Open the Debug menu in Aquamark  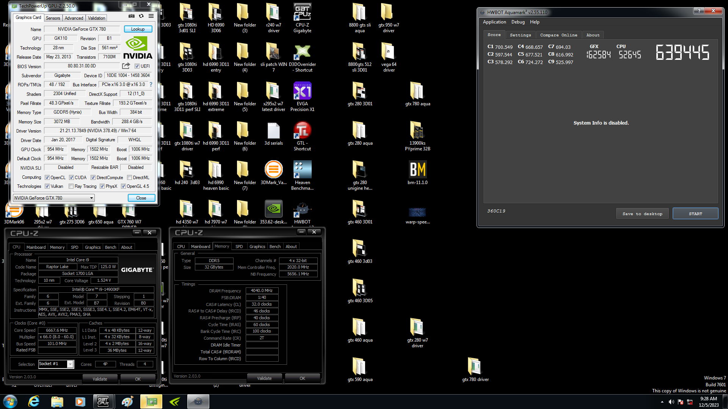coord(518,22)
